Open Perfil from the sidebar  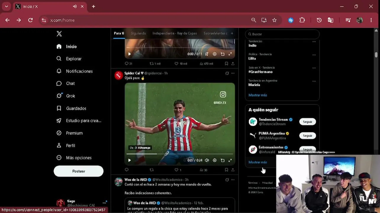pyautogui.click(x=66, y=146)
